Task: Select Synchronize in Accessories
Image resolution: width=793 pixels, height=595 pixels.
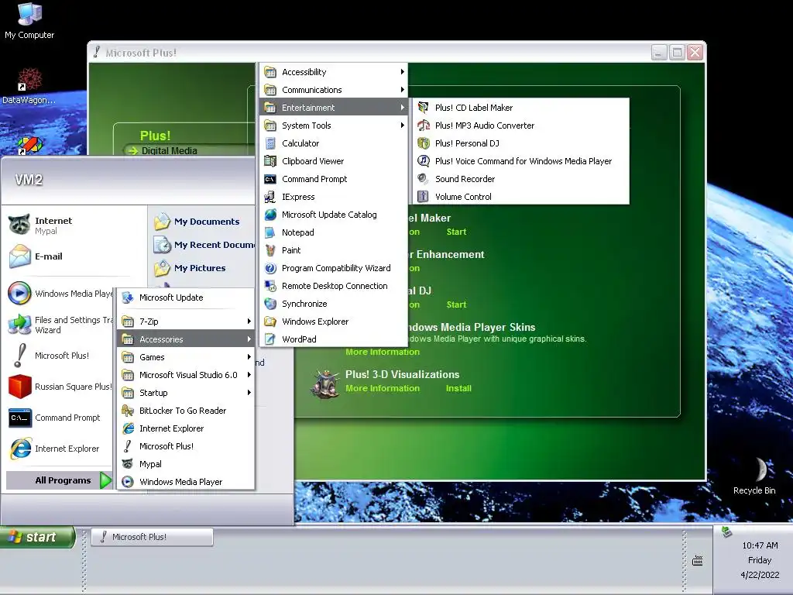Action: point(333,304)
